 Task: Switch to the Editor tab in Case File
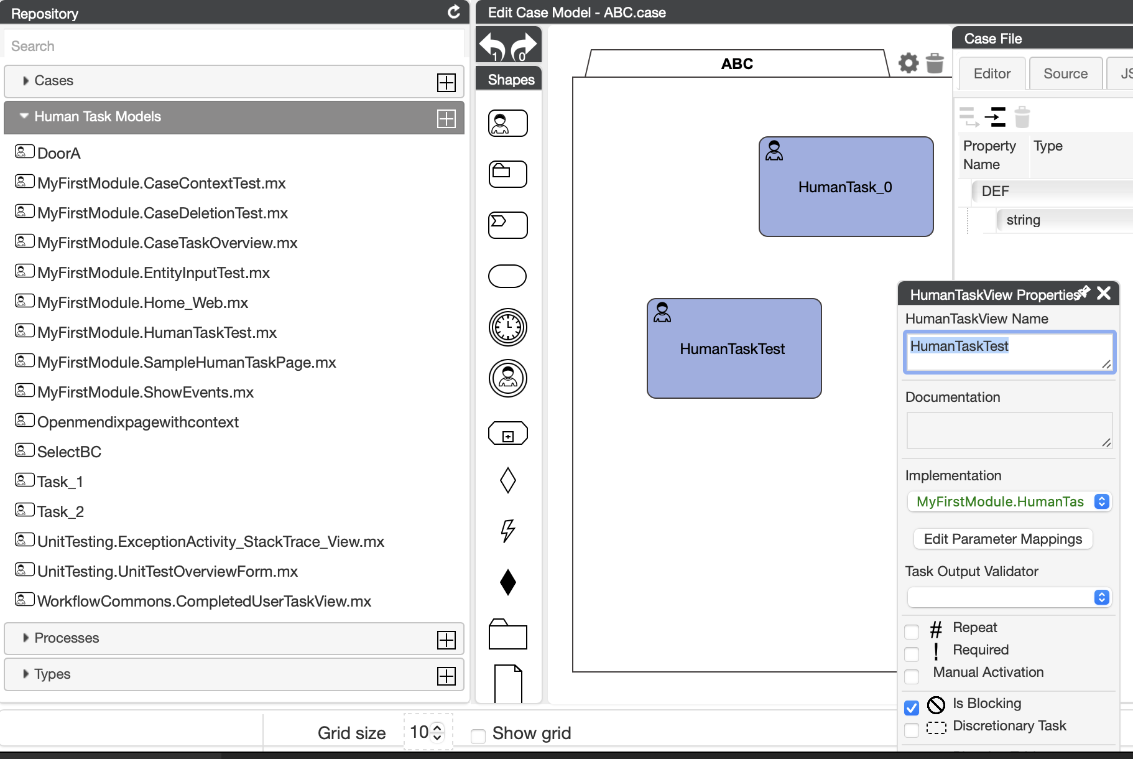click(x=992, y=73)
